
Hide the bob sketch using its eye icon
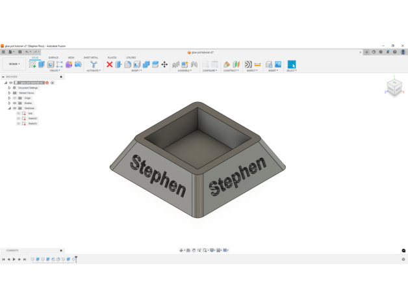[19, 114]
